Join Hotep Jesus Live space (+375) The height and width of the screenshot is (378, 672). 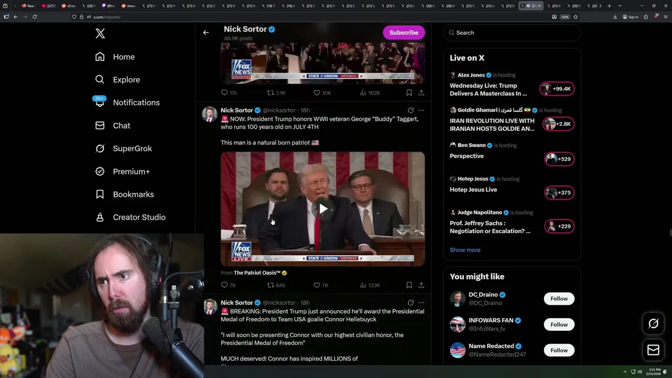(x=559, y=193)
